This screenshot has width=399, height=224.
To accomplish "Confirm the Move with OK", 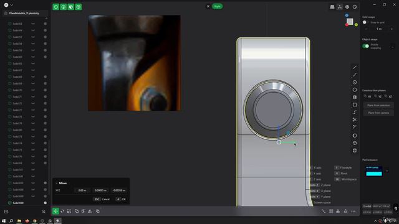I will point(121,199).
